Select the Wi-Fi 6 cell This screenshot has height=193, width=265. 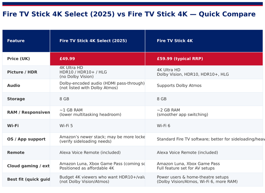pos(163,126)
